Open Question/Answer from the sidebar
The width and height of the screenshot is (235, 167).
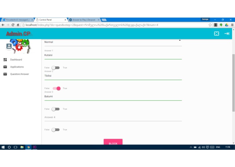(x=20, y=74)
